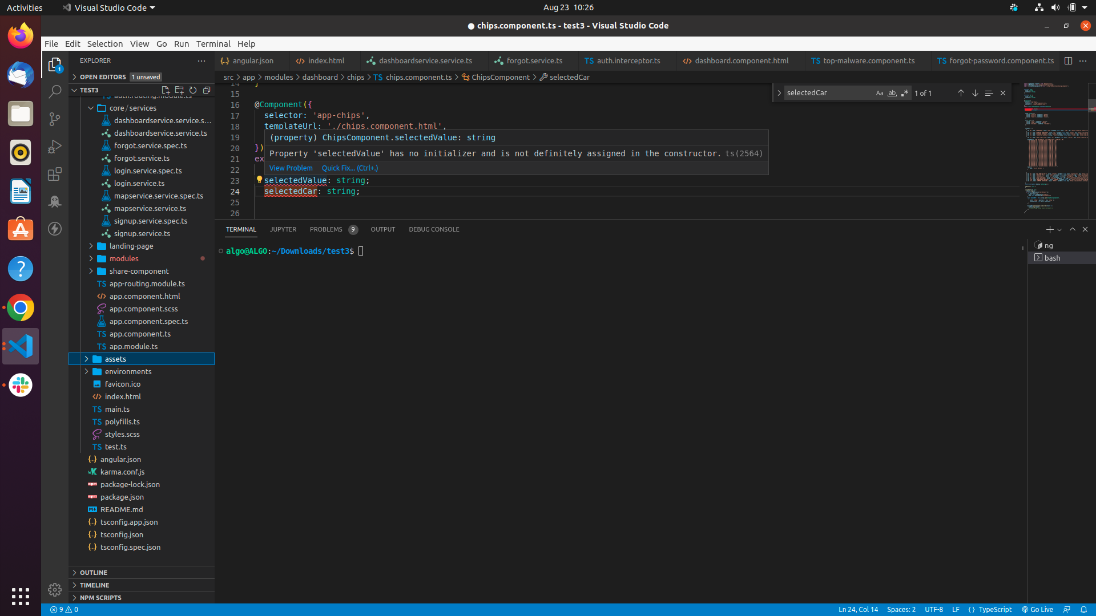Expand the OUTLINE section
The height and width of the screenshot is (616, 1096).
coord(94,572)
